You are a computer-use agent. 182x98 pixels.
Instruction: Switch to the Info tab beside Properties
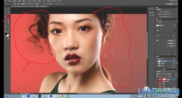tap(160, 19)
